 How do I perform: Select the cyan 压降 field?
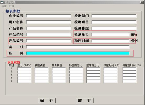point(78,53)
